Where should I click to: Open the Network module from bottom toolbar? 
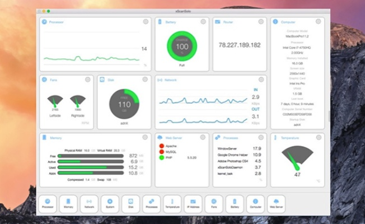coord(89,203)
